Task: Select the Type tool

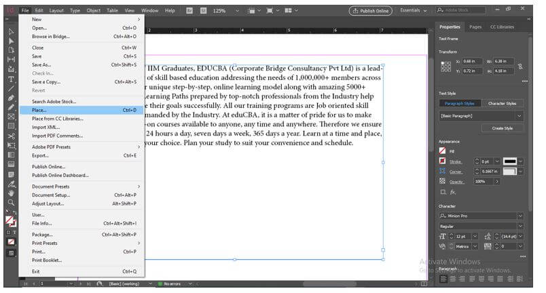Action: coord(11,79)
